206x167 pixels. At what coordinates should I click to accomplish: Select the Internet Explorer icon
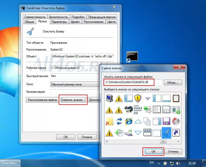(x=129, y=121)
